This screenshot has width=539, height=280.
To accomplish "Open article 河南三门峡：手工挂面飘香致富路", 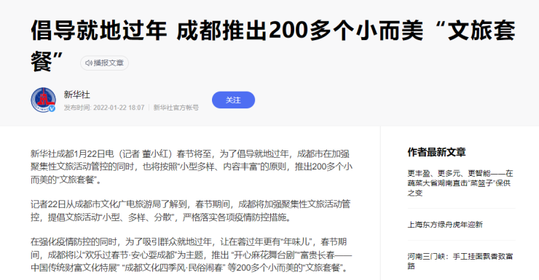I will click(460, 261).
